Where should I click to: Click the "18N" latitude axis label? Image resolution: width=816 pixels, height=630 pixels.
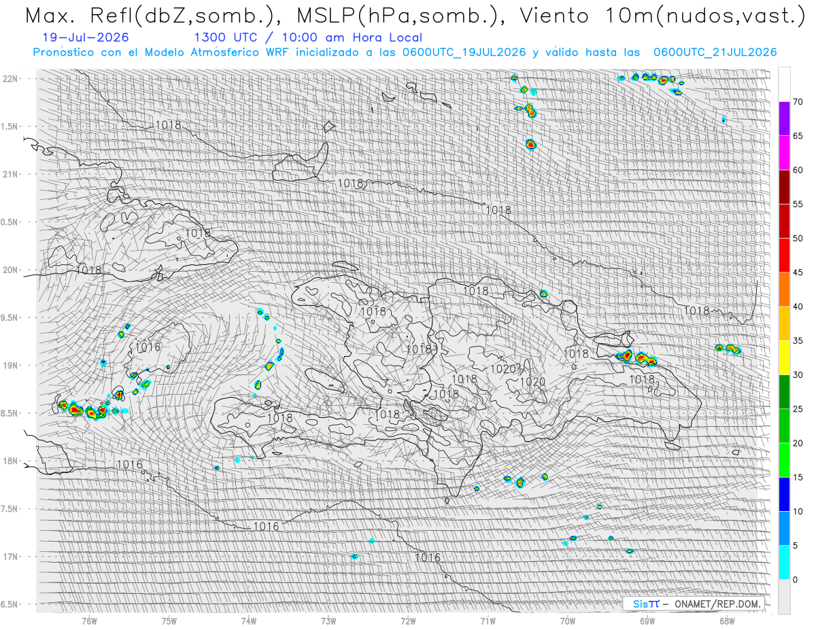coord(10,461)
